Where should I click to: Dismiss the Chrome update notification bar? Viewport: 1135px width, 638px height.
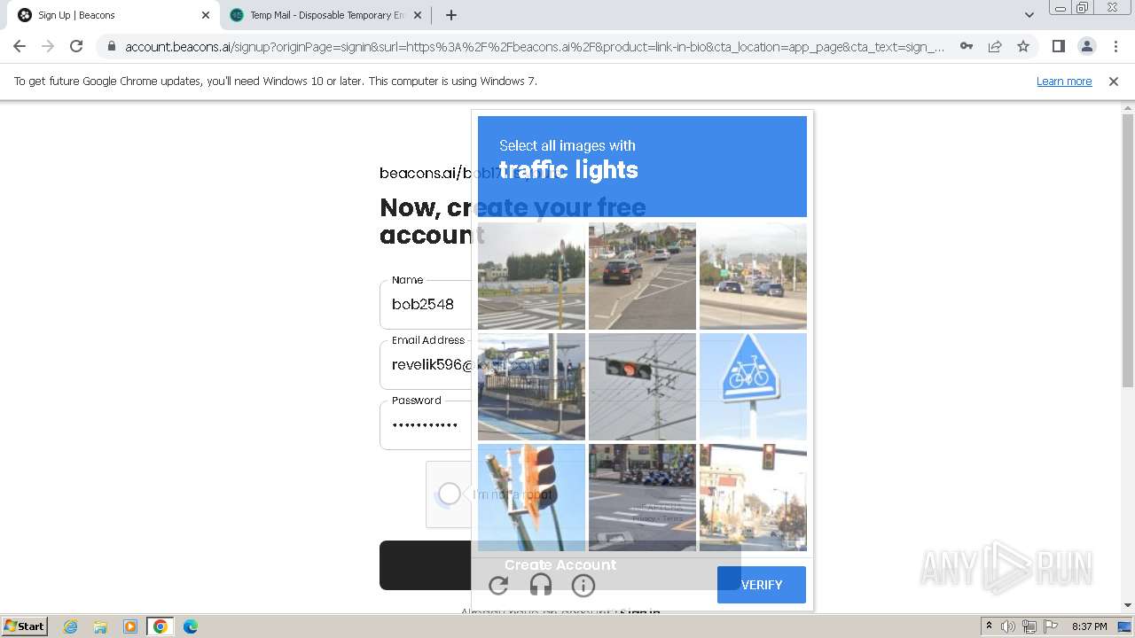[1114, 81]
